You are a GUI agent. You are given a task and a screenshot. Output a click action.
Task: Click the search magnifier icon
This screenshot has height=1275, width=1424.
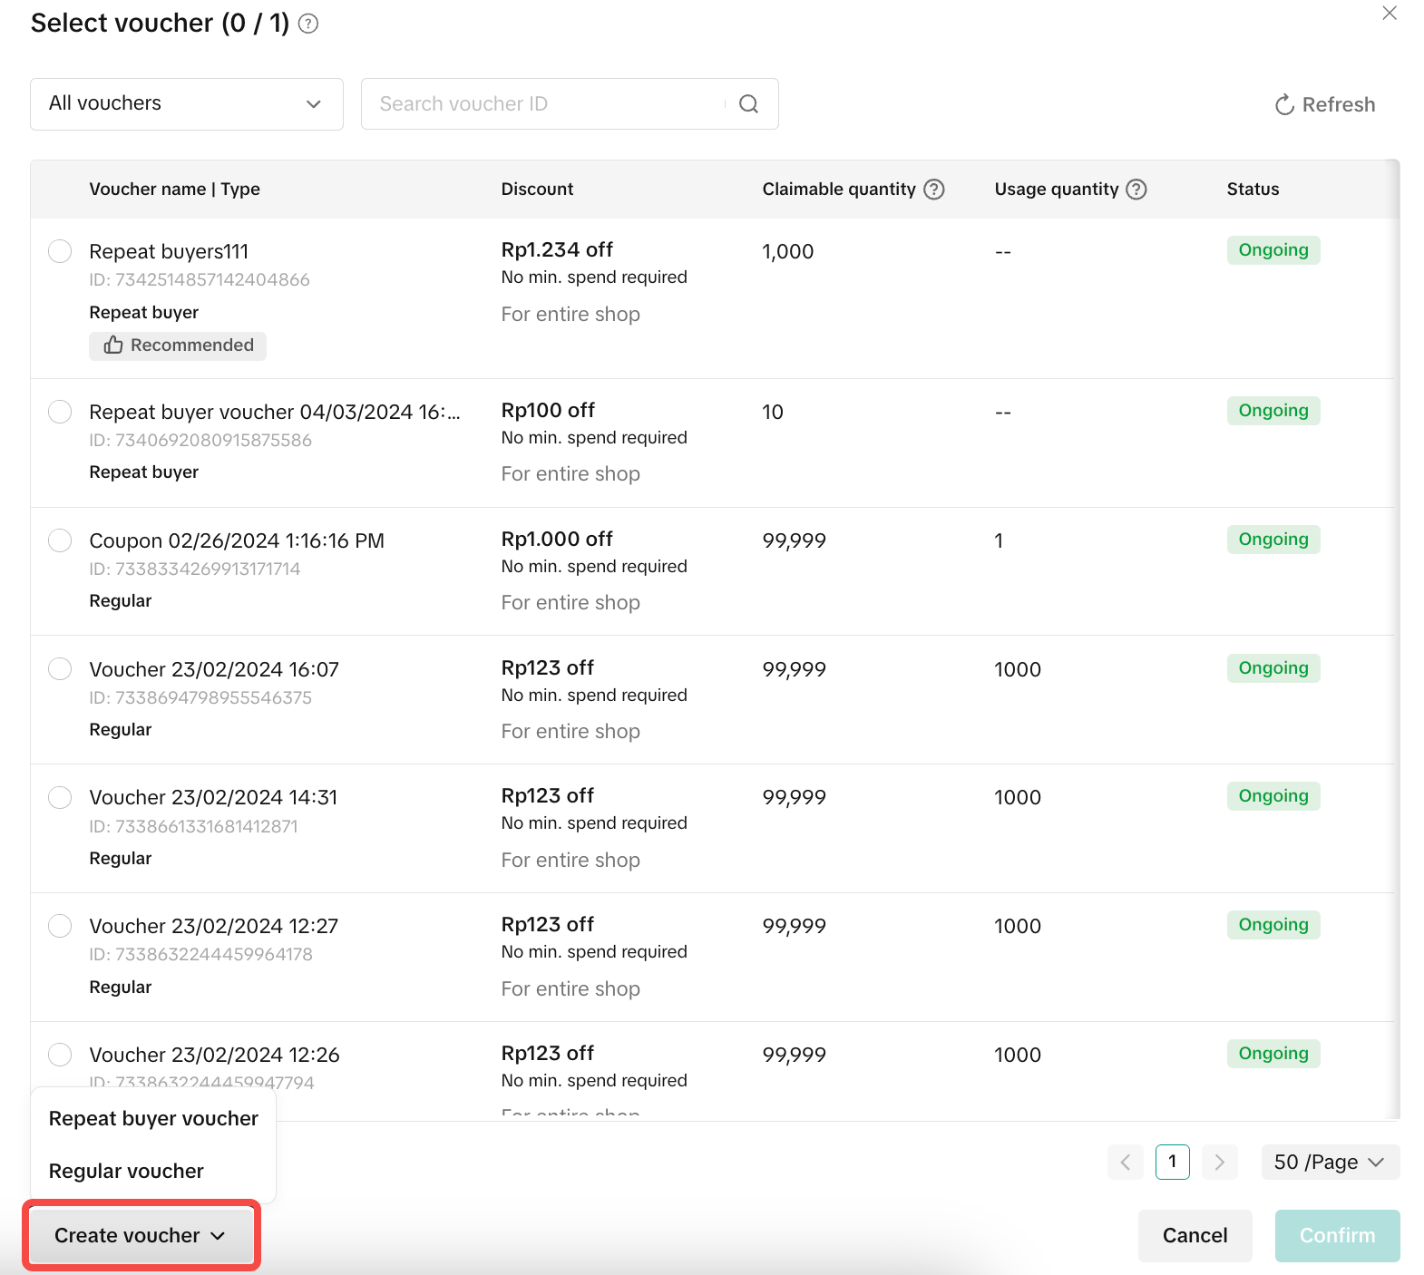(748, 104)
